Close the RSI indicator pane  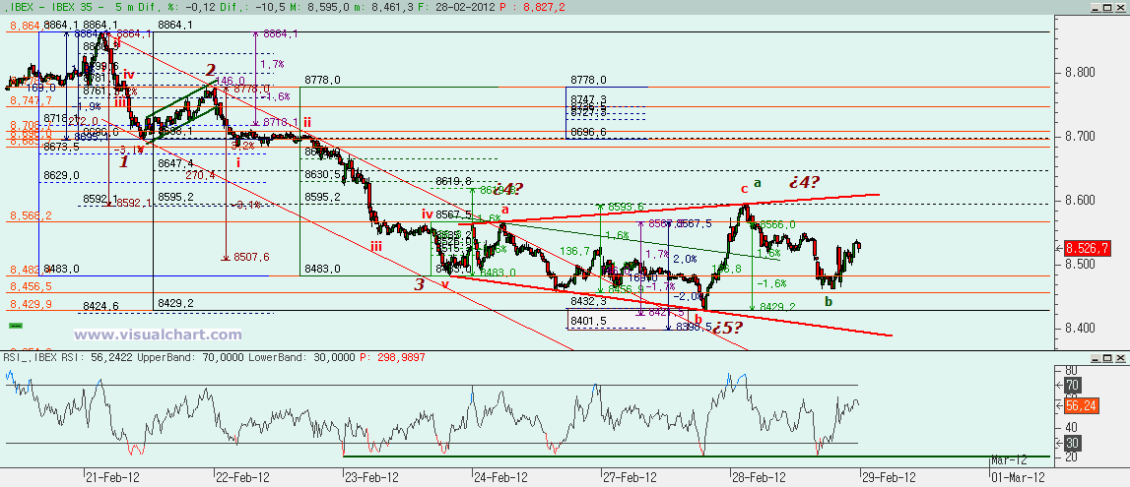point(1120,357)
